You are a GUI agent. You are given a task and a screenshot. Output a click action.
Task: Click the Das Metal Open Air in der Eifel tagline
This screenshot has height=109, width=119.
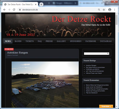(x=96, y=25)
